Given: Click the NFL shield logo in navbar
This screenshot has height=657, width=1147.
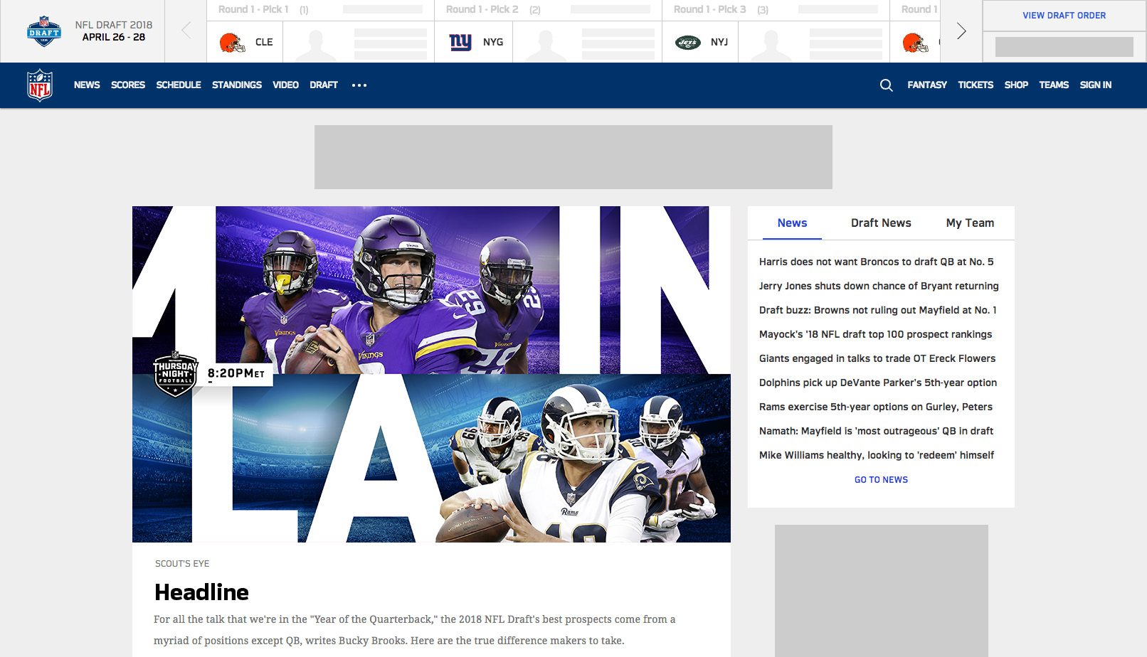Looking at the screenshot, I should [40, 85].
